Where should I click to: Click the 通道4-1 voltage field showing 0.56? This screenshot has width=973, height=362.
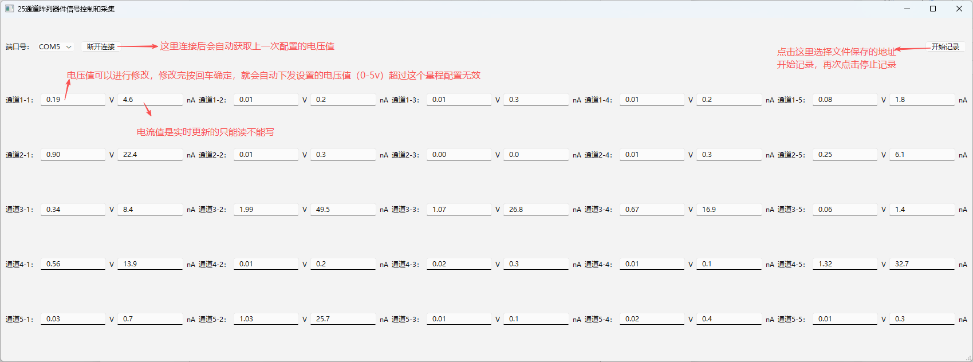coord(73,264)
